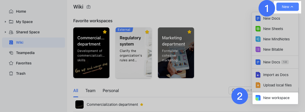
Task: Expand the My Space tree
Action: [5, 22]
